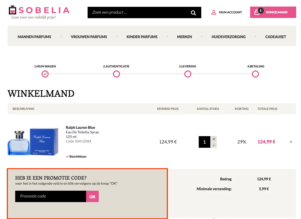Remove Ralph Lauren Blue with the x icon
301x219 pixels.
(x=291, y=142)
